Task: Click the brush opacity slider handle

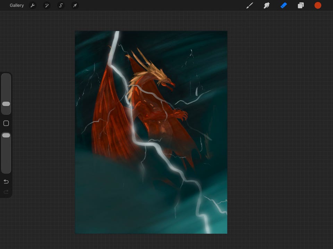Action: pos(6,135)
